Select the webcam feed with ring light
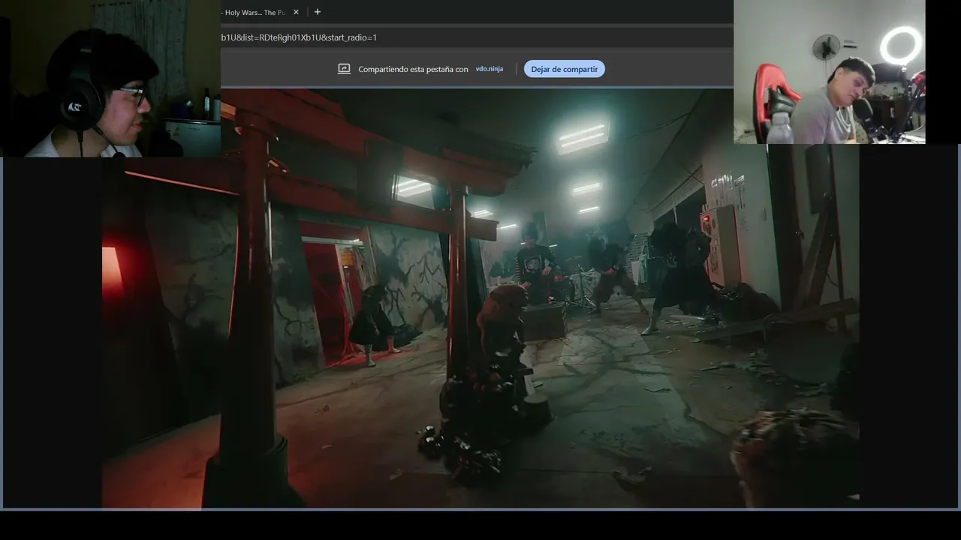This screenshot has height=540, width=961. 830,72
